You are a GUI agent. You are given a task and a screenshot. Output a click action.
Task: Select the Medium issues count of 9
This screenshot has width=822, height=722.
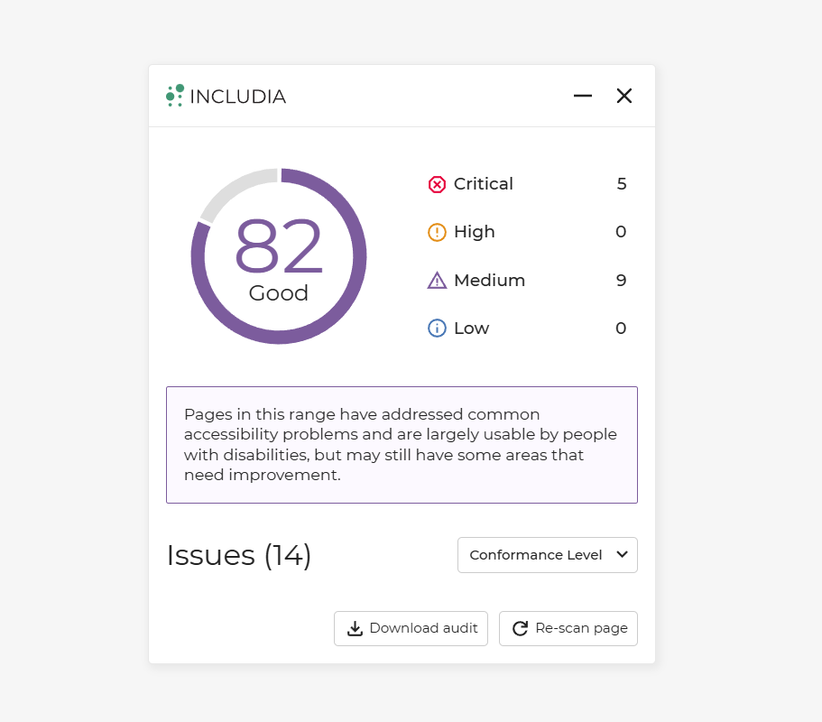click(x=621, y=281)
